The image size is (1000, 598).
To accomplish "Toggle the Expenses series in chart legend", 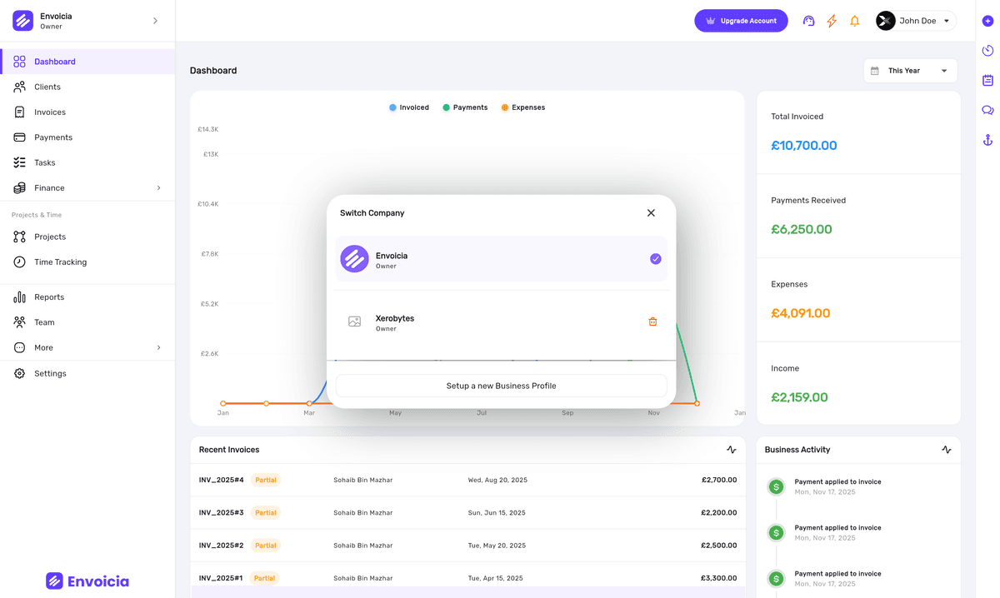I will [x=522, y=107].
